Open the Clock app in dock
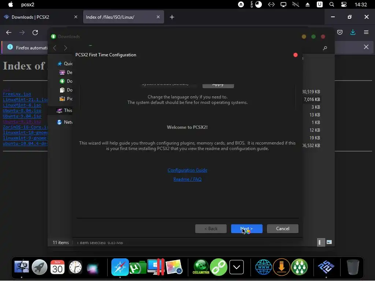Viewport: 375px width, 281px height. (75, 267)
